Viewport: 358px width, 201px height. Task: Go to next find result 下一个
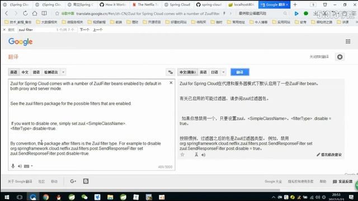click(84, 30)
